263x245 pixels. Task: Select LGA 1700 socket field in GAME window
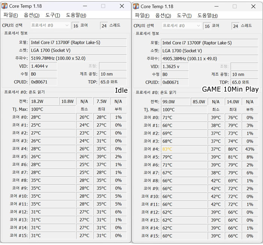coord(210,51)
